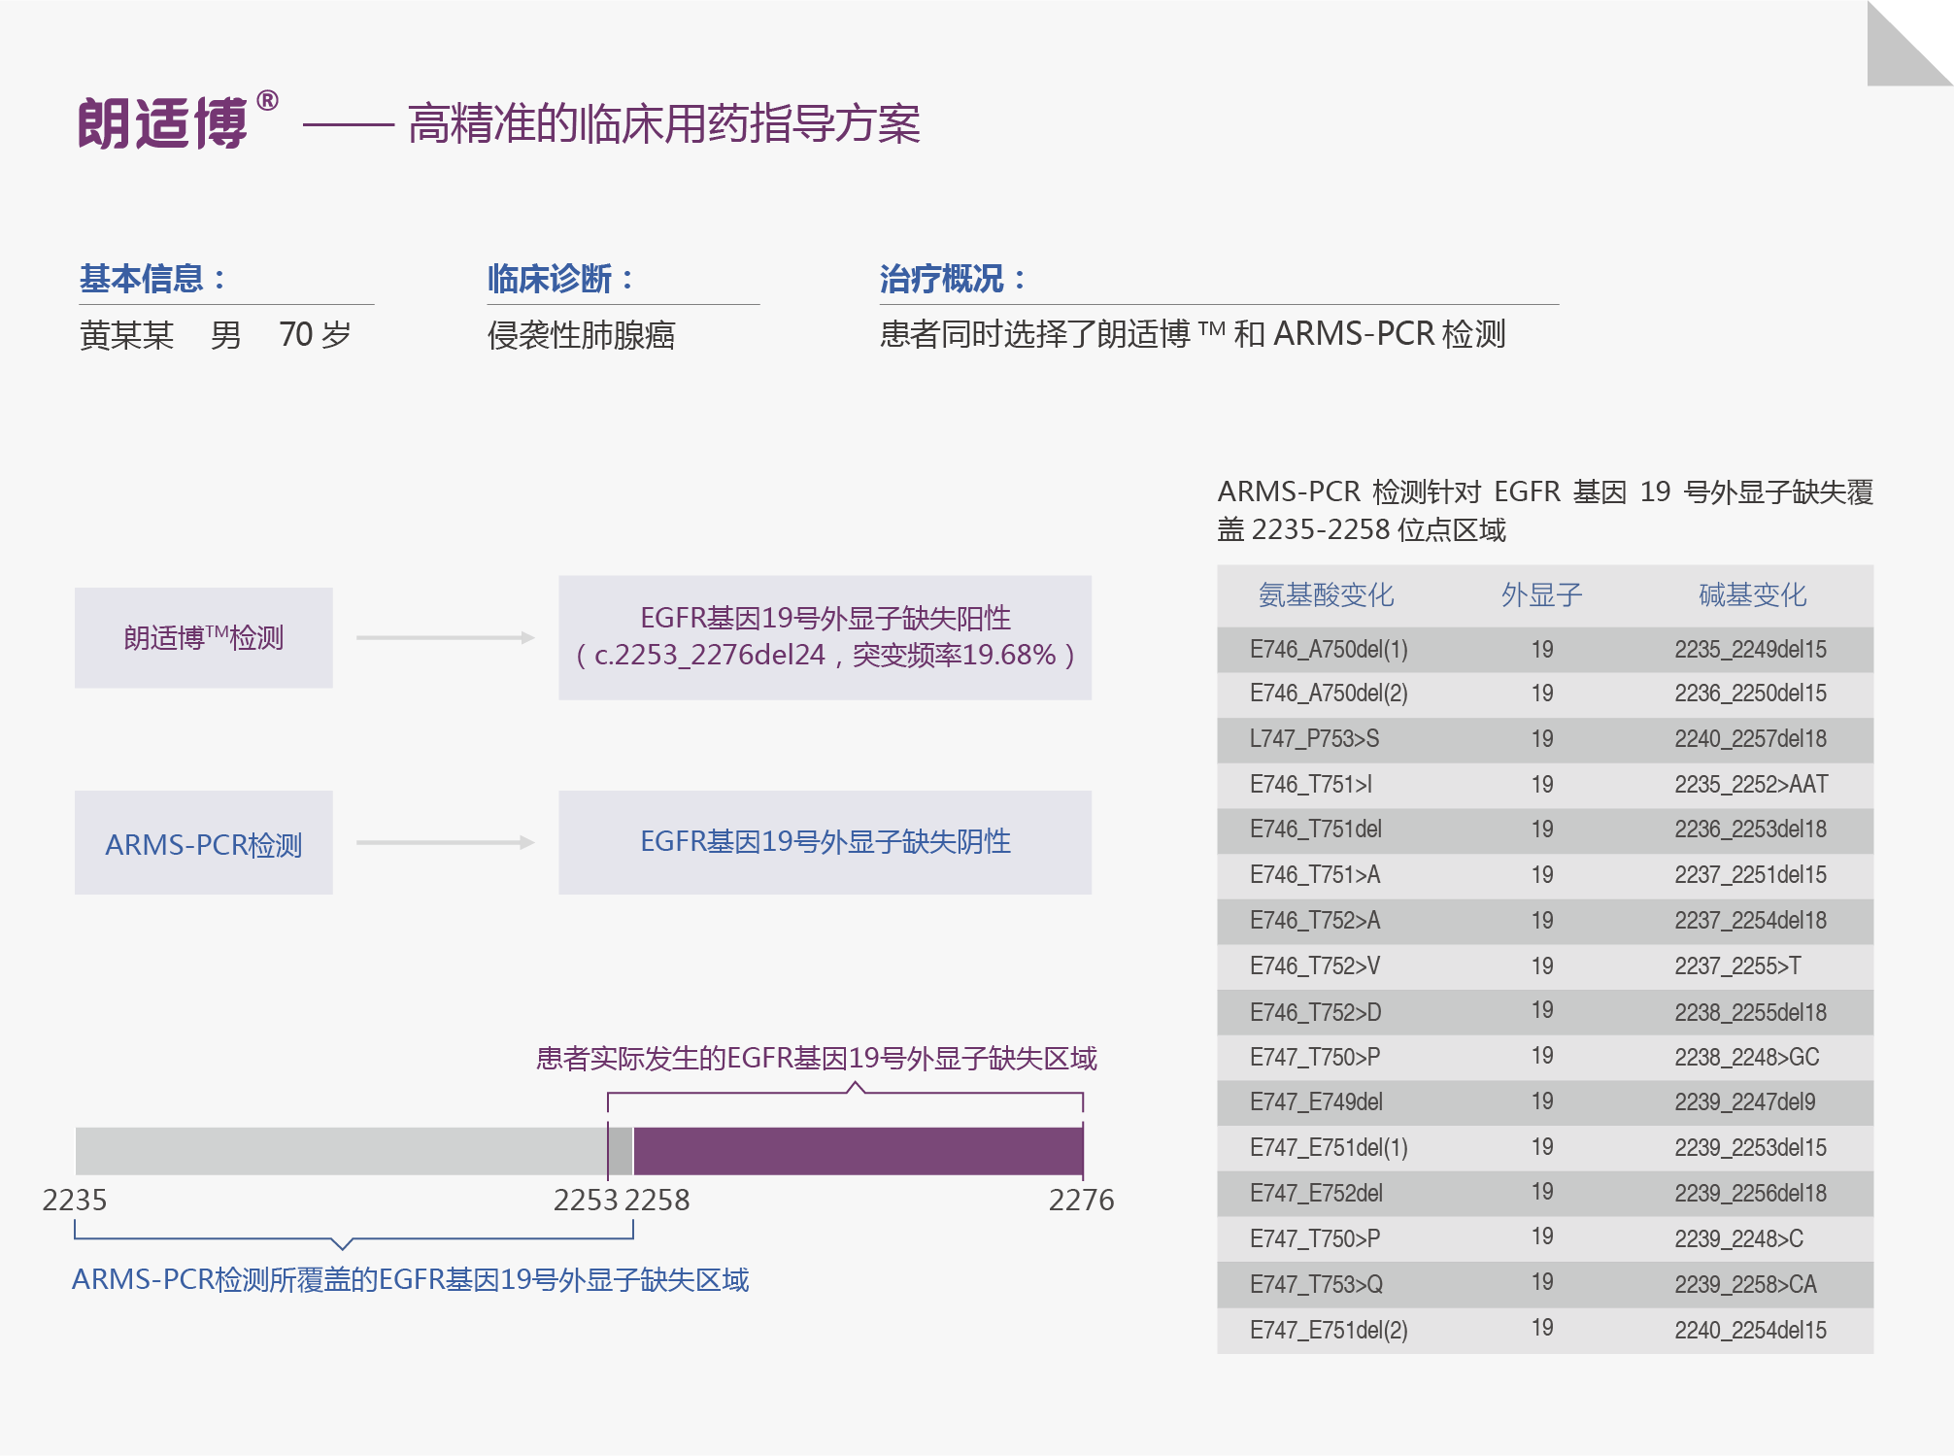Select the cell E746_A750del(1)
Image resolution: width=1954 pixels, height=1456 pixels.
(x=1330, y=650)
